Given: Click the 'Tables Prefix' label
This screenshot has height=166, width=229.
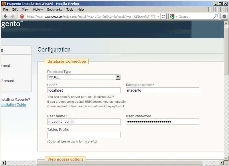Looking at the screenshot, I should coord(58,129).
